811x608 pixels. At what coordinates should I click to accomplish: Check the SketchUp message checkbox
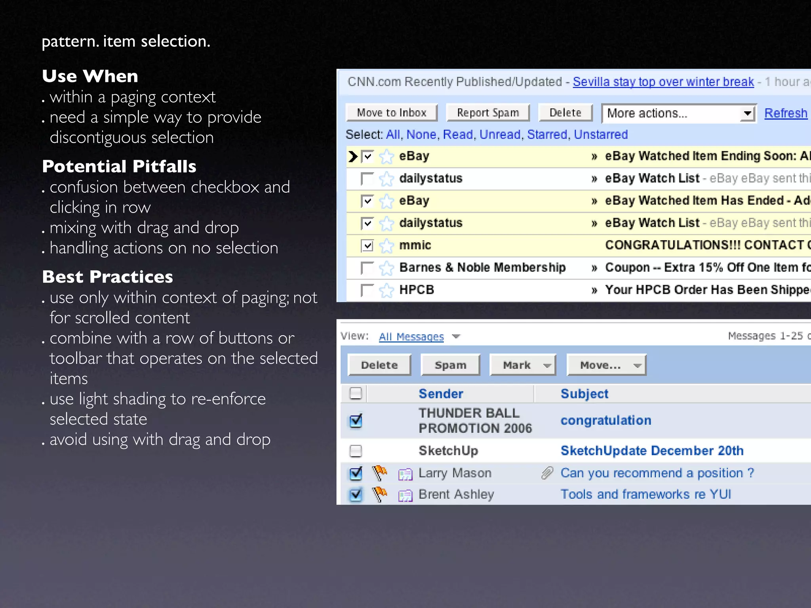point(356,450)
